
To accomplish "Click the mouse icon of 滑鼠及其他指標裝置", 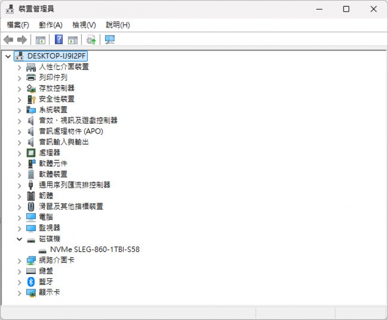I will pyautogui.click(x=31, y=206).
